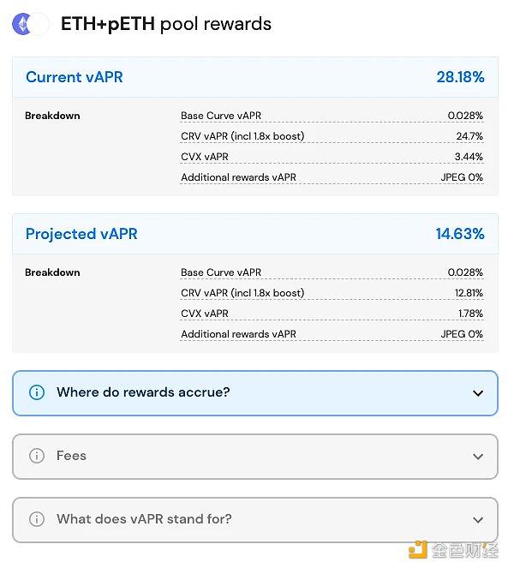Open the Fees accordion panel
The image size is (508, 568).
tap(255, 457)
